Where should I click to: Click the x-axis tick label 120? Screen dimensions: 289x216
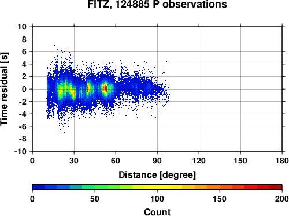pos(199,161)
